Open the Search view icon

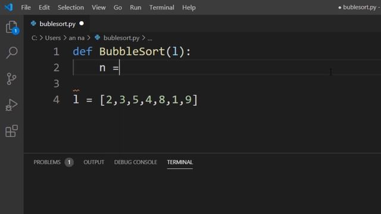(x=12, y=53)
